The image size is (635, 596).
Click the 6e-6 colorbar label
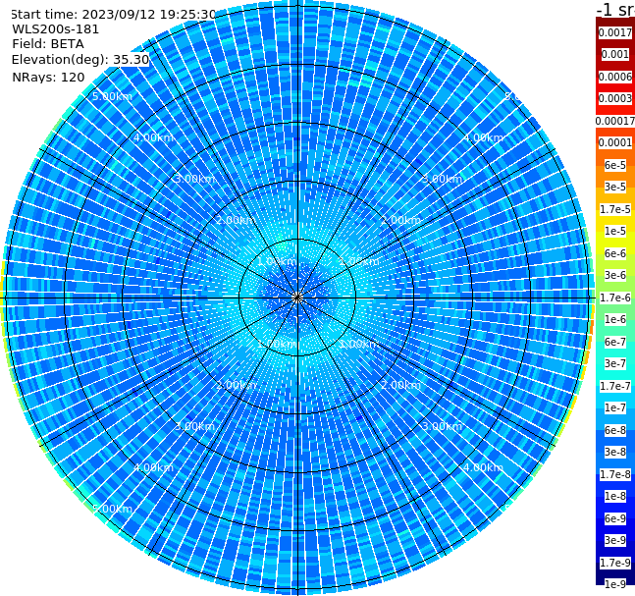coord(615,253)
